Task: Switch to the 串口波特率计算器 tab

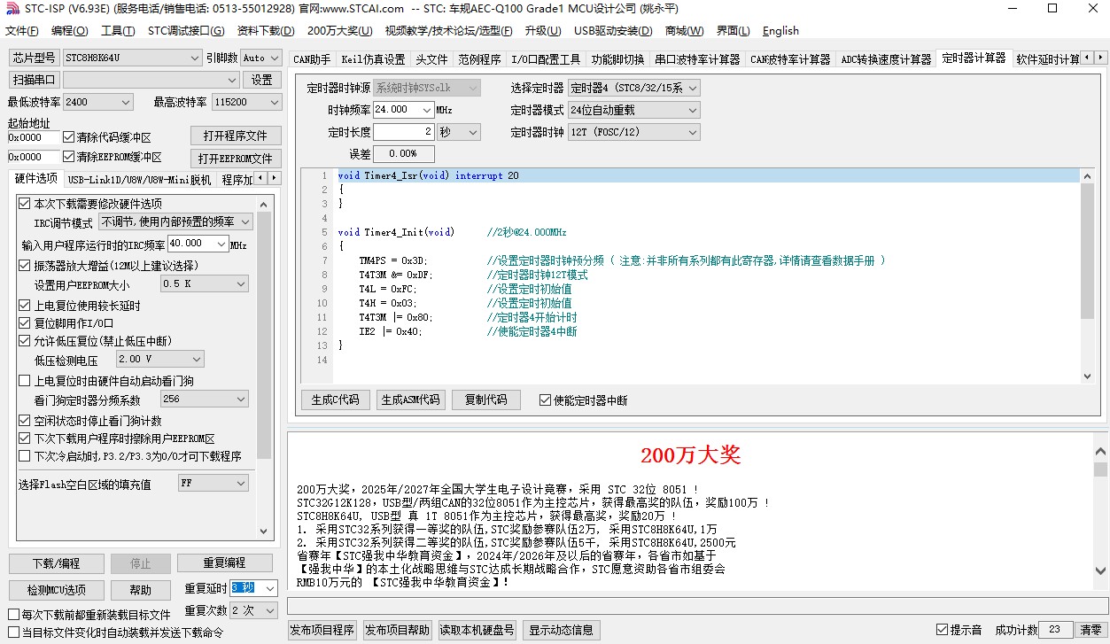Action: click(697, 59)
